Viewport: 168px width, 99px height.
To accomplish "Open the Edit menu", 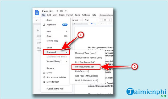I will [49, 15].
